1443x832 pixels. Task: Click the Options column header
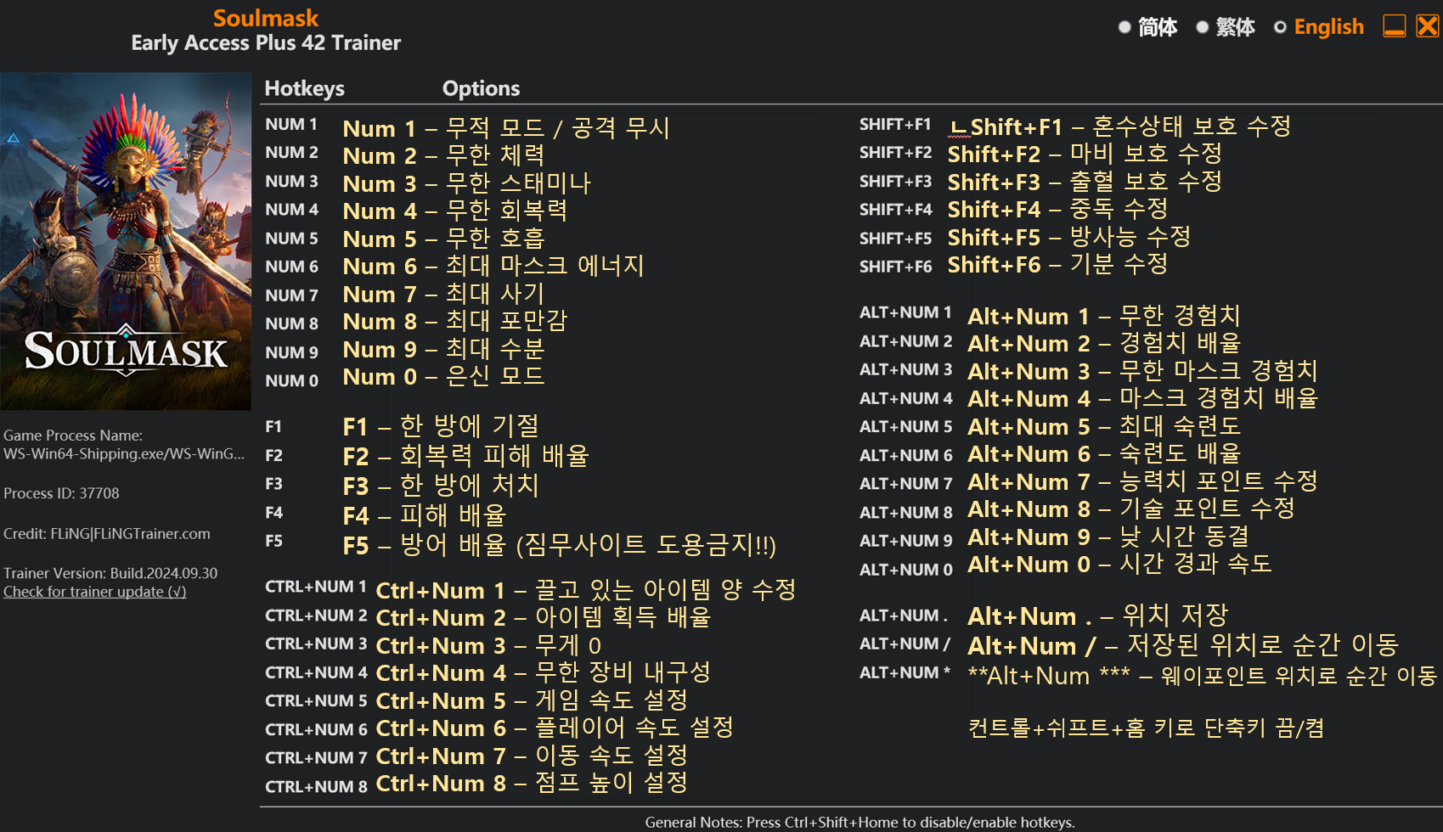[x=481, y=88]
